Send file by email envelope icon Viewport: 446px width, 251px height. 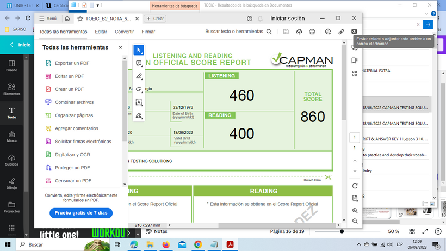(354, 32)
